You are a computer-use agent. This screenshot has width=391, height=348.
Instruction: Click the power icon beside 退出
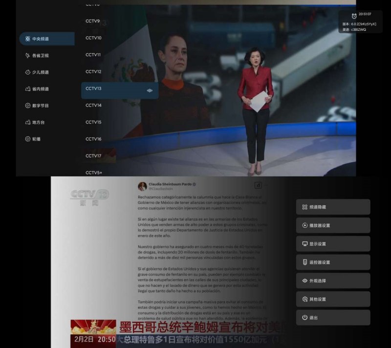304,318
